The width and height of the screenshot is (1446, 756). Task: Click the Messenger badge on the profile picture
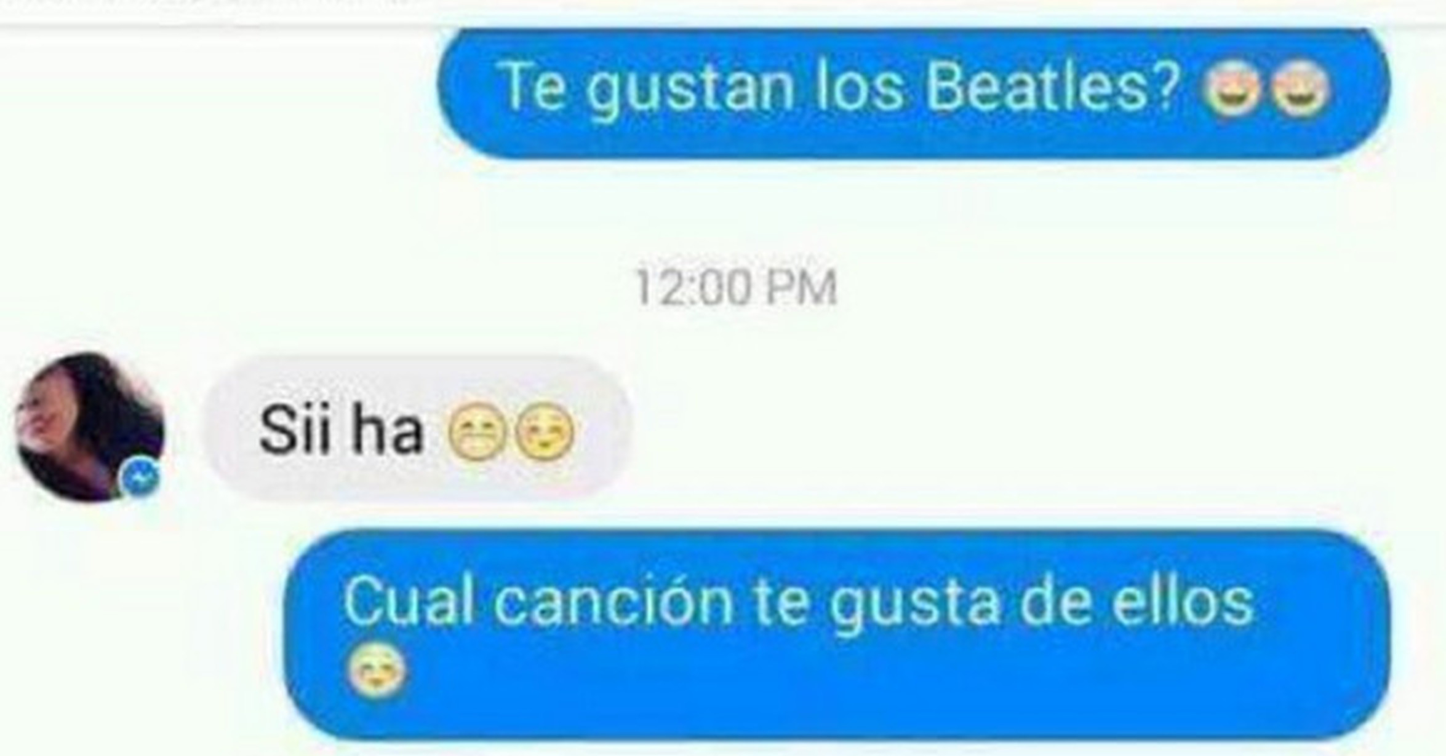[x=141, y=476]
